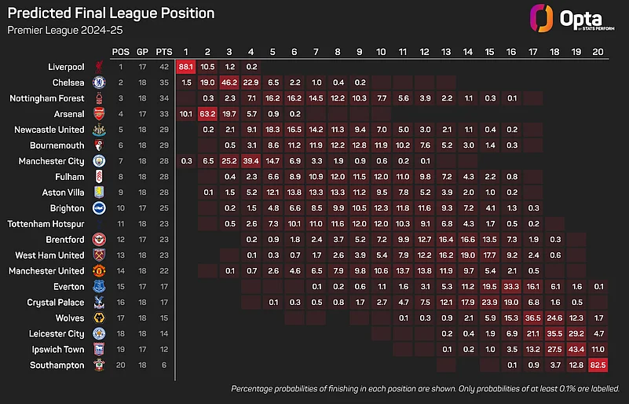Select the PTS column header
The width and height of the screenshot is (629, 404).
165,51
